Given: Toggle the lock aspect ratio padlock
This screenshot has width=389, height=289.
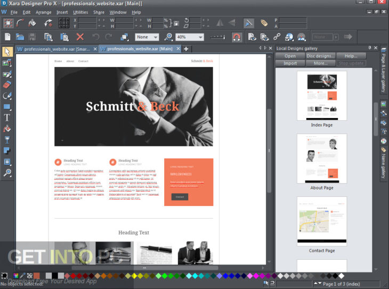Looking at the screenshot, I should click(x=176, y=23).
